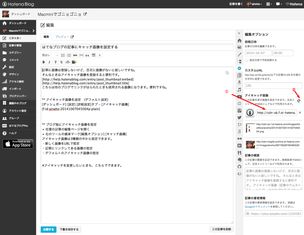The image size is (304, 235).
Task: Open コメント in the left menu
Action: (x=18, y=60)
